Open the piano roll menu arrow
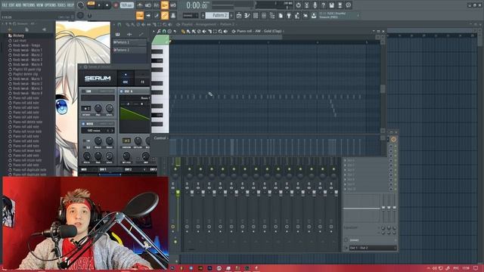The width and height of the screenshot is (484, 272). (x=154, y=31)
